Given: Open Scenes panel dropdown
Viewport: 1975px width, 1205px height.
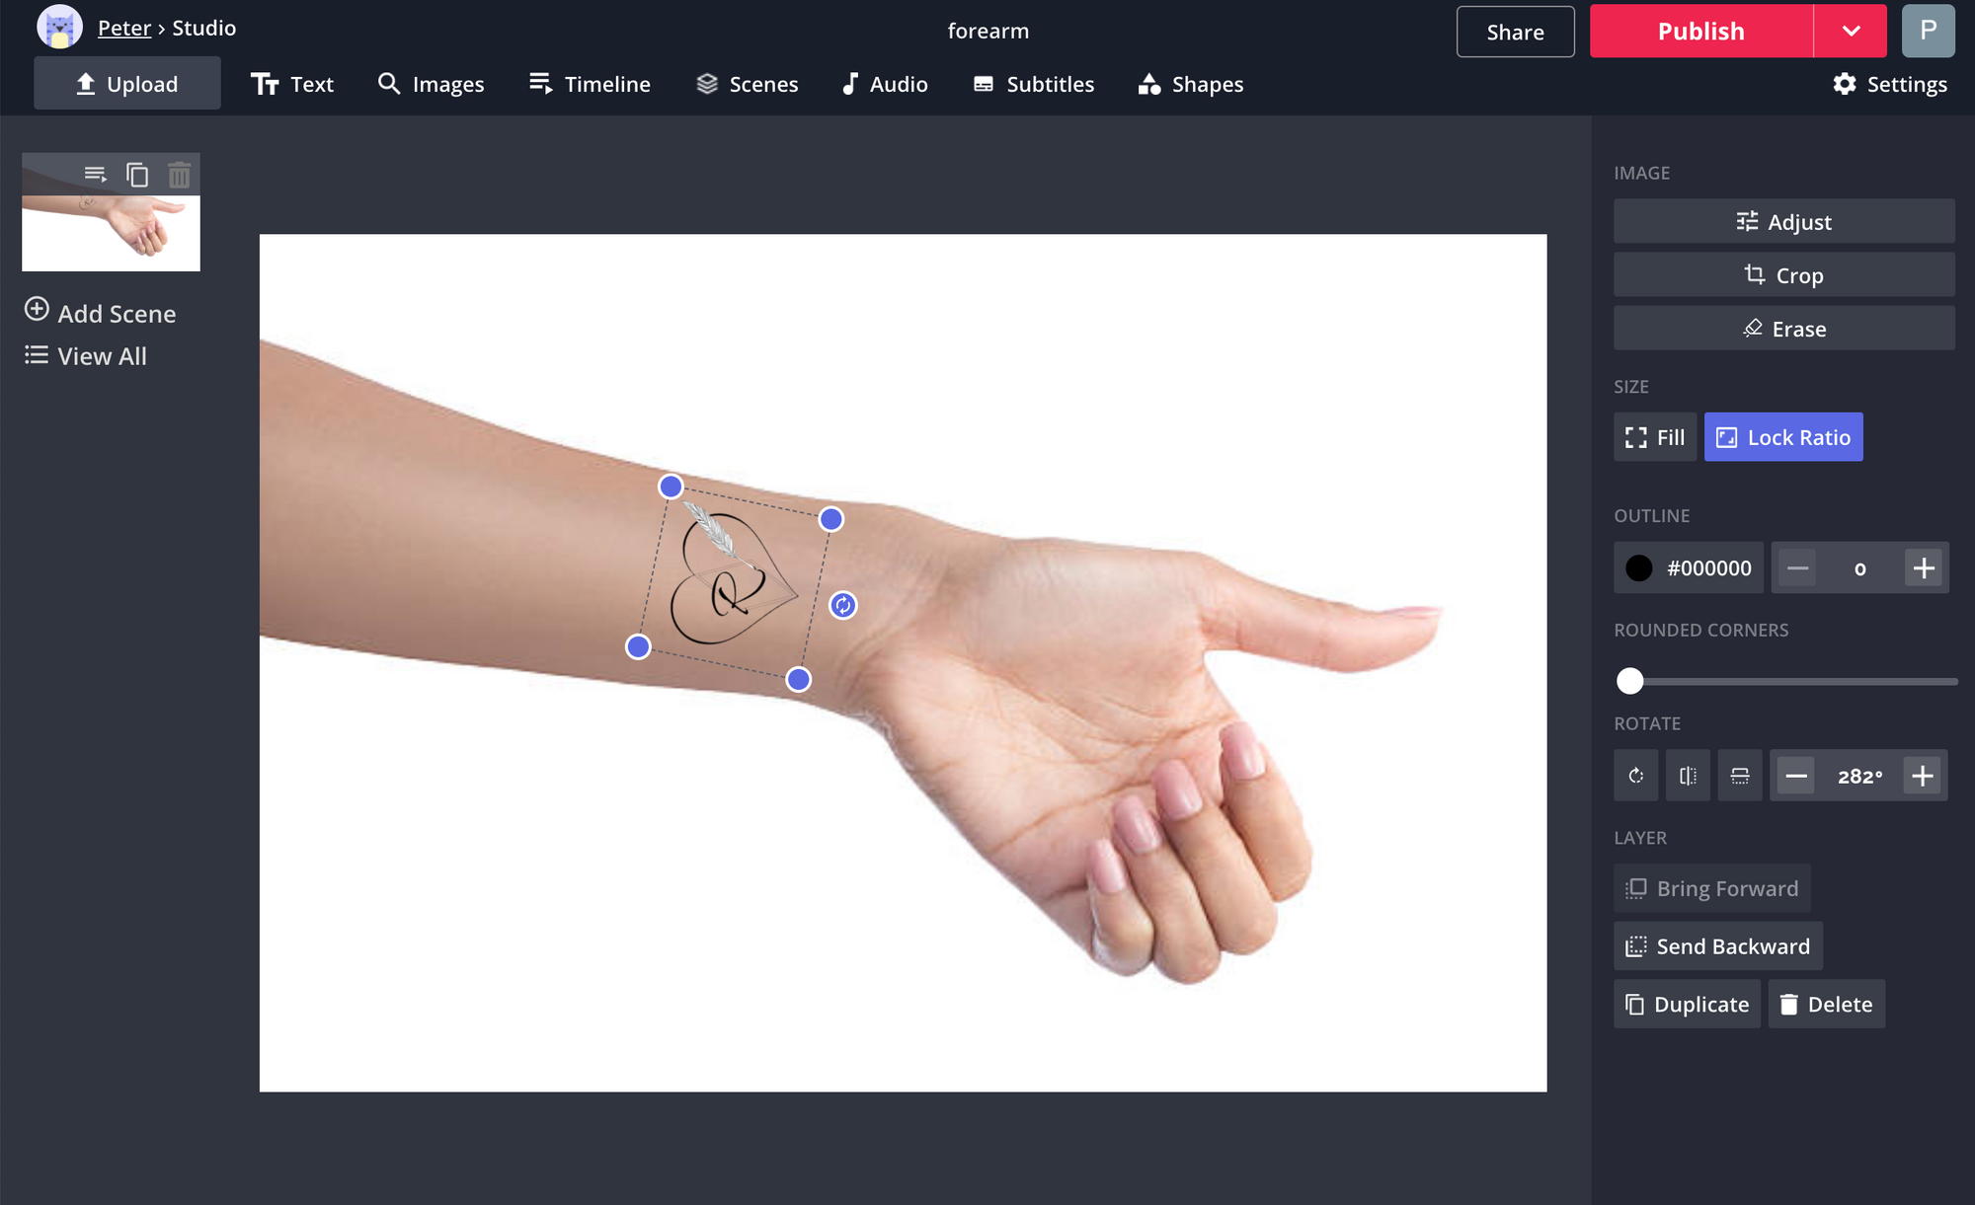Looking at the screenshot, I should point(747,85).
